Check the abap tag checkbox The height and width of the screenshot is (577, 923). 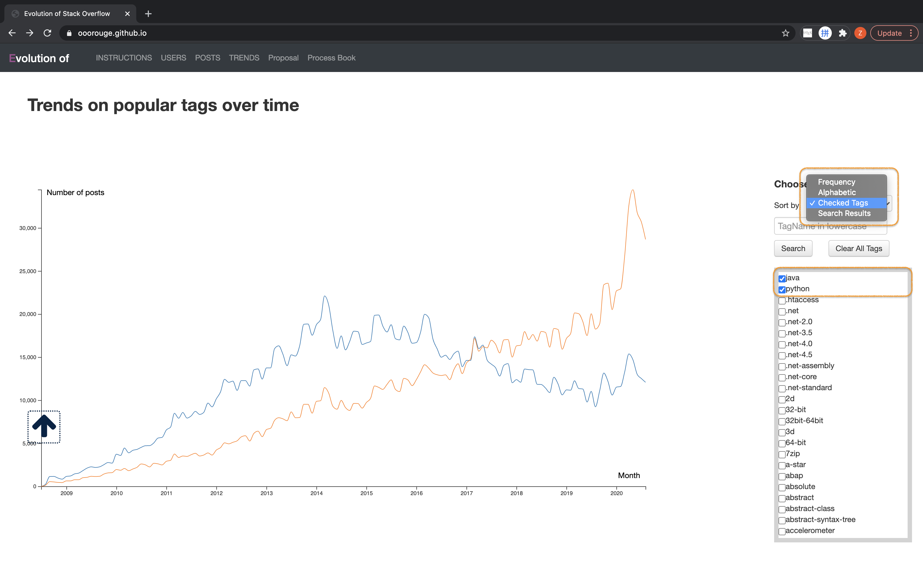click(782, 476)
